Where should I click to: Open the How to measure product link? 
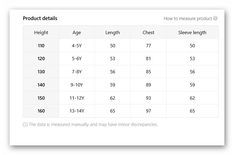[188, 19]
